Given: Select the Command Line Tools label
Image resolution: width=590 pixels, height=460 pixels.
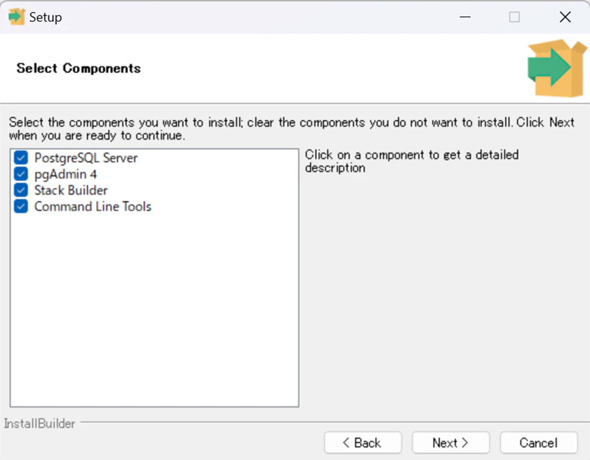Looking at the screenshot, I should (x=92, y=207).
